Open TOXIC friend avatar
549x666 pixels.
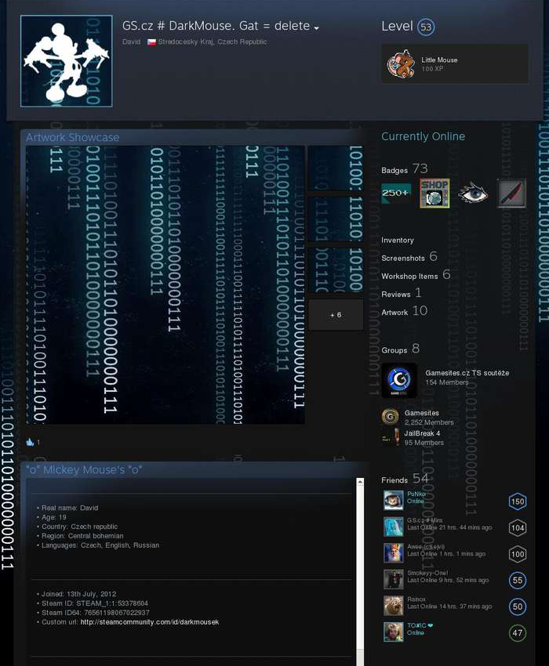click(394, 632)
